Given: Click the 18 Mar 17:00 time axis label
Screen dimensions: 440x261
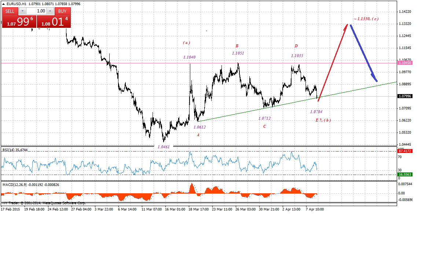Looking at the screenshot, I should (x=199, y=209).
